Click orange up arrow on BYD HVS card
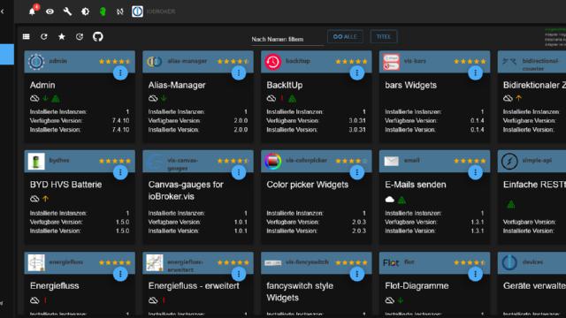Screen dimensions: 566x318 tap(45, 198)
